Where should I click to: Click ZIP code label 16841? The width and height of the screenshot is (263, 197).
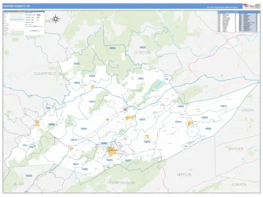tap(141, 79)
